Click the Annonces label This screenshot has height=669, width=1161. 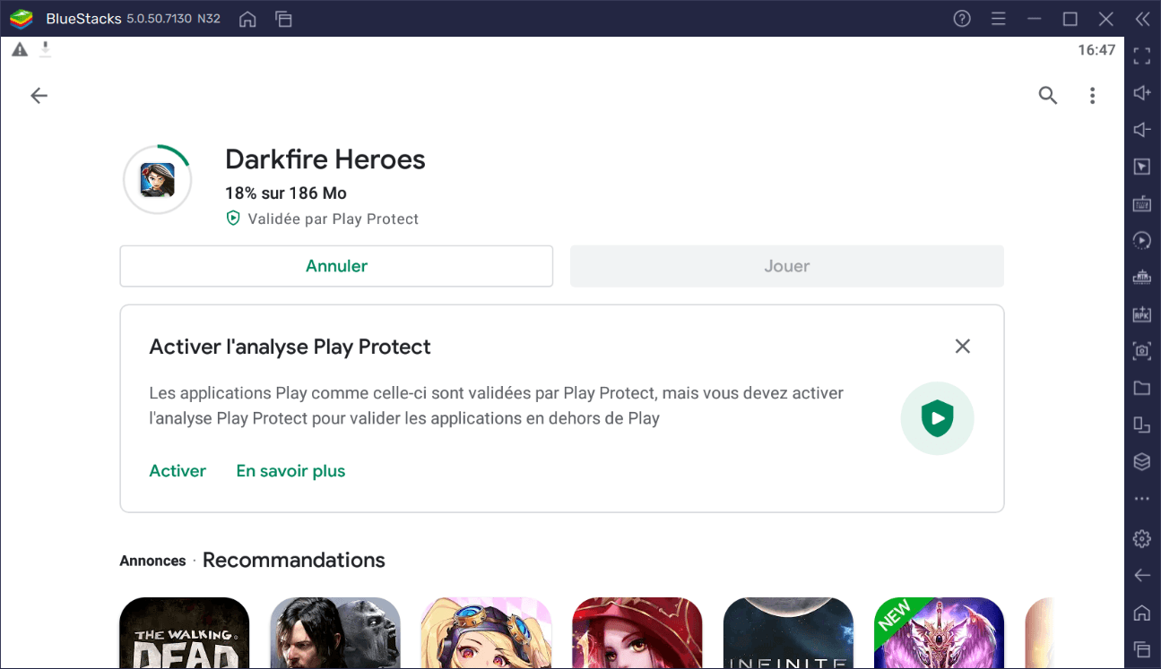(x=152, y=561)
